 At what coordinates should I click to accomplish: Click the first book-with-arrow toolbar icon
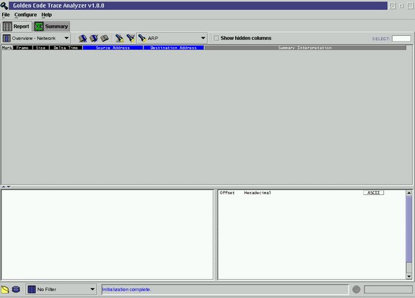[x=82, y=39]
